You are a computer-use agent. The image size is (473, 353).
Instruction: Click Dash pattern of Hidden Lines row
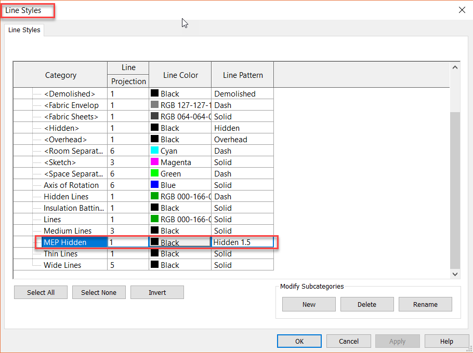pos(243,196)
